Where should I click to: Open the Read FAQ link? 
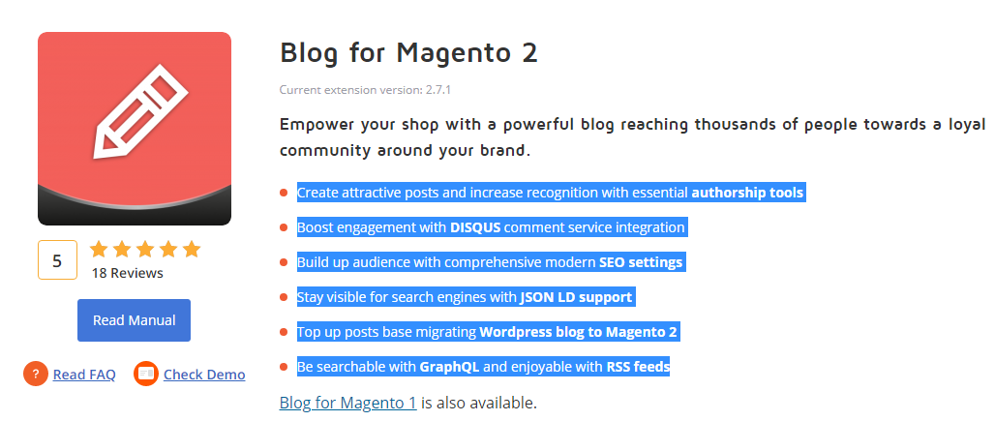(84, 375)
